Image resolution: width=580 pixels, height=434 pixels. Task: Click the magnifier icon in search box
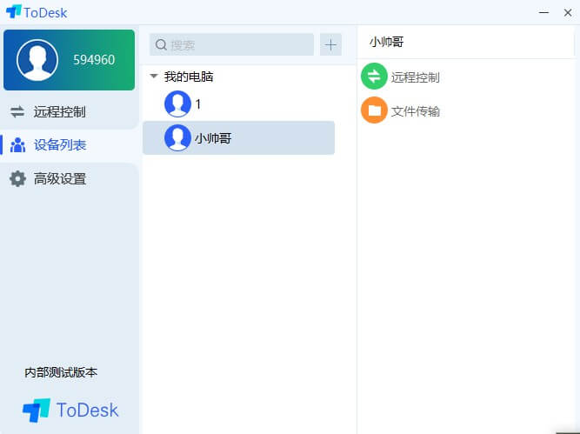pos(161,44)
